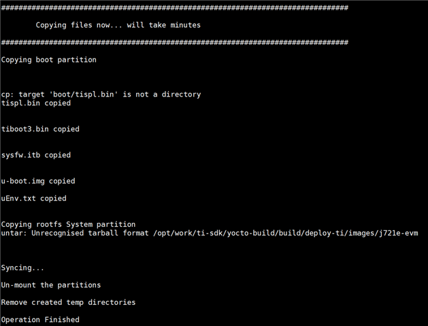Click the 'Copying boot partition' text
Viewport: 428px width, 326px height.
click(x=49, y=60)
